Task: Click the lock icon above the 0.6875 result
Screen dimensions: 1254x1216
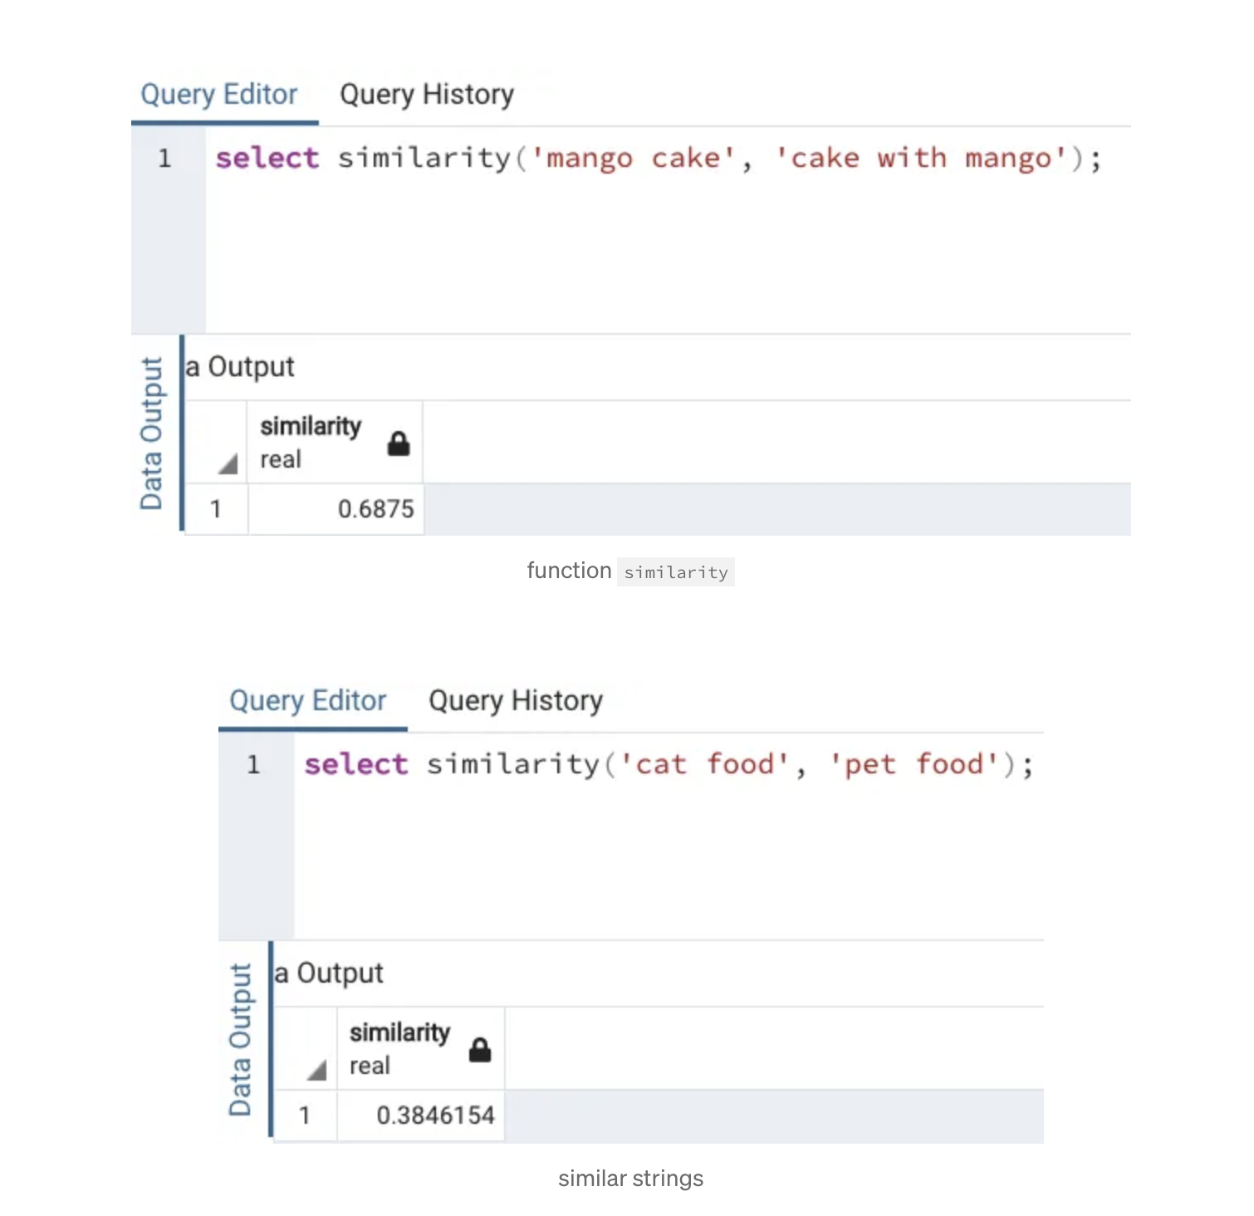Action: (399, 444)
